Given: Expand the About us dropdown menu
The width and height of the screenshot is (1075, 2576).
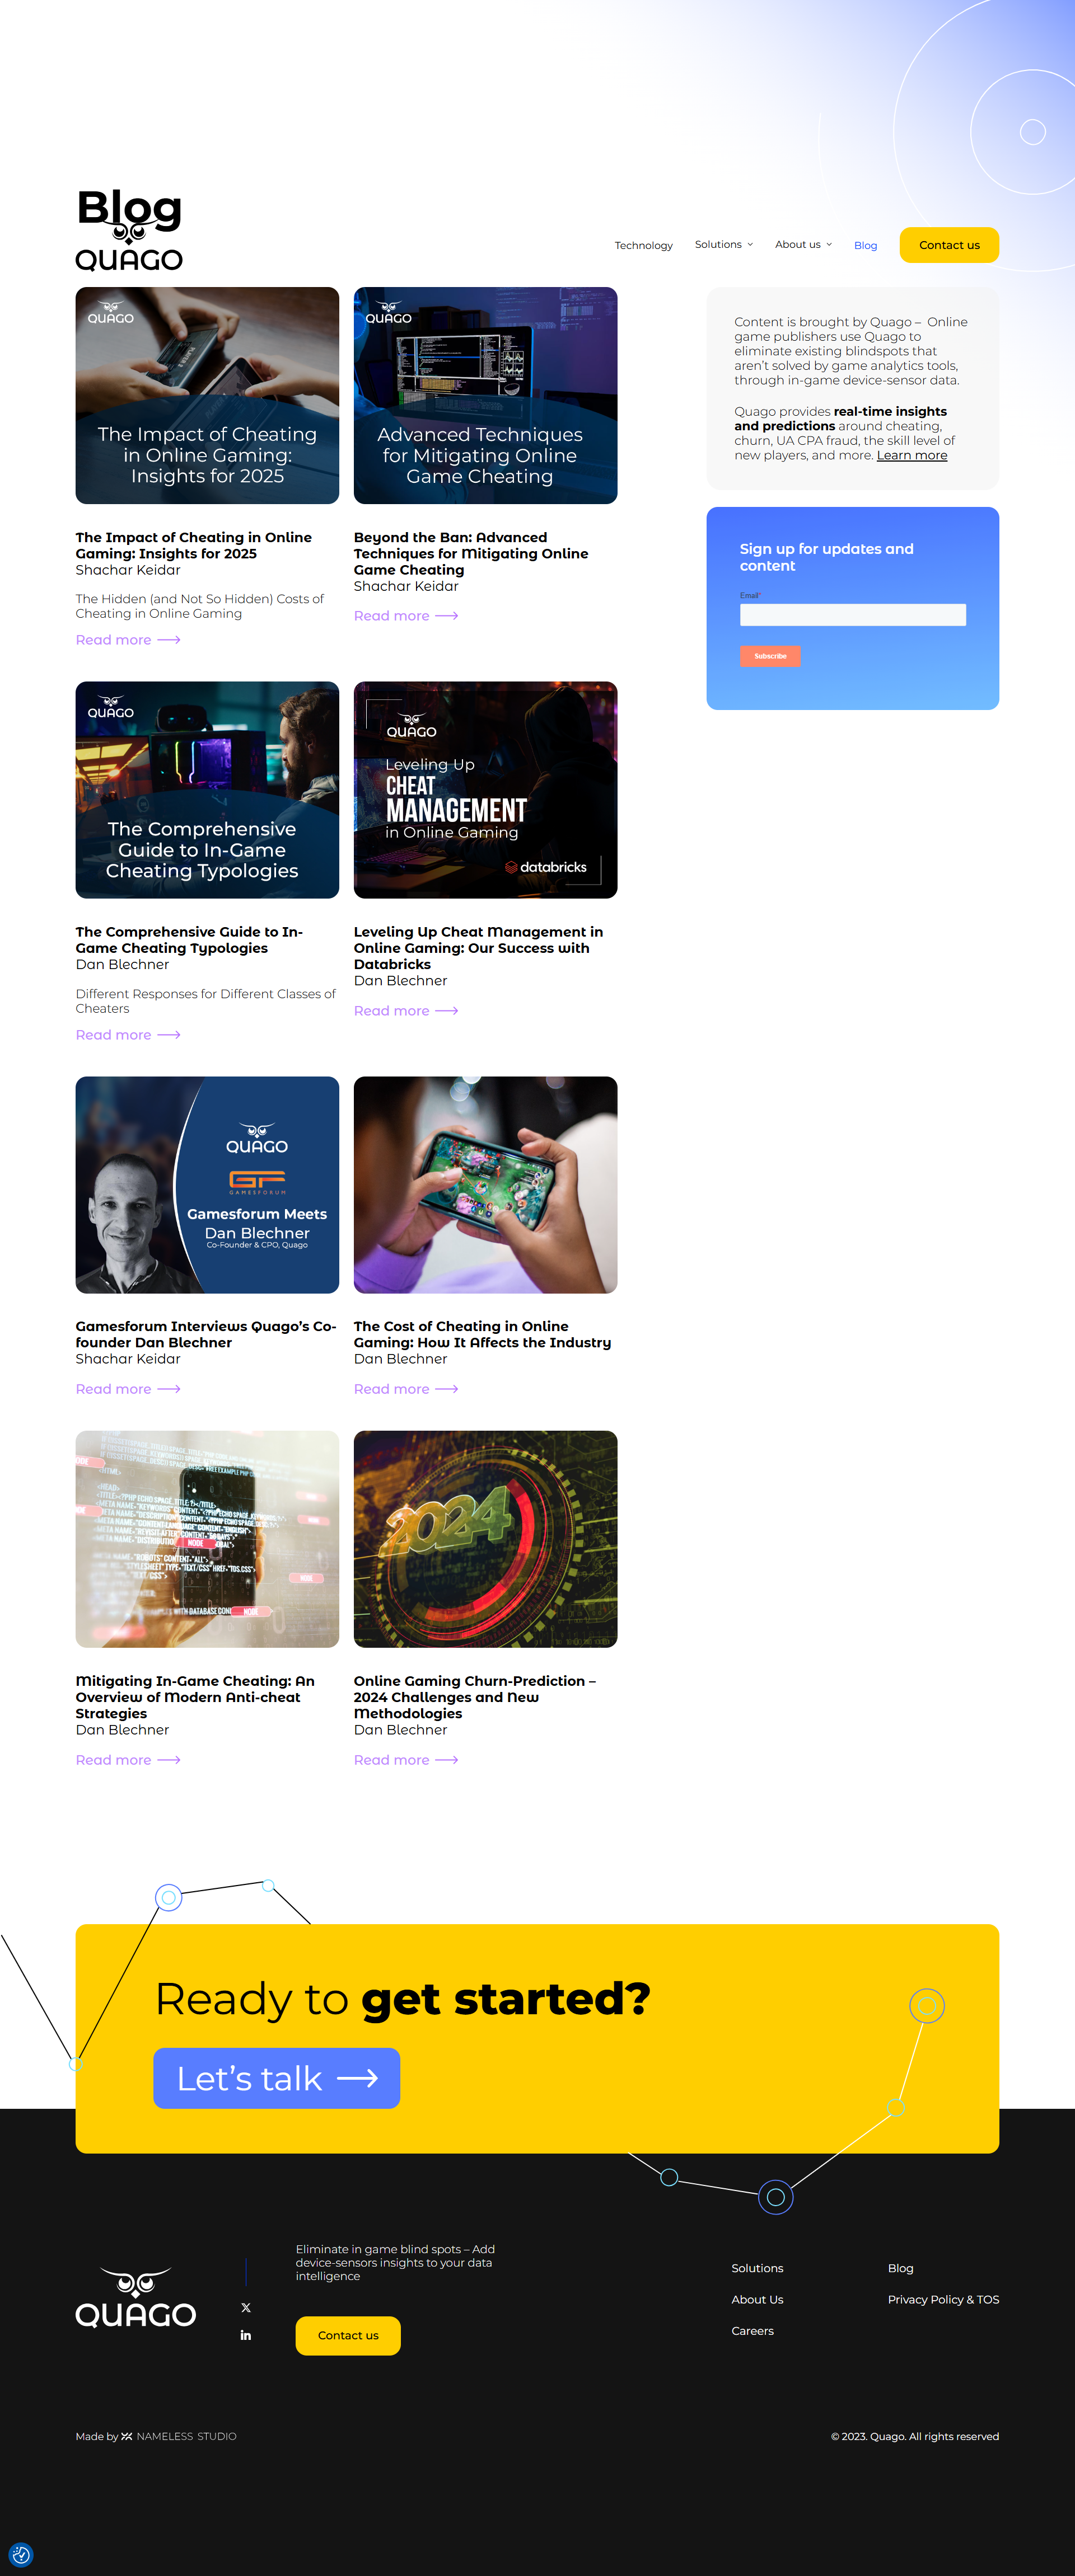Looking at the screenshot, I should pyautogui.click(x=804, y=244).
